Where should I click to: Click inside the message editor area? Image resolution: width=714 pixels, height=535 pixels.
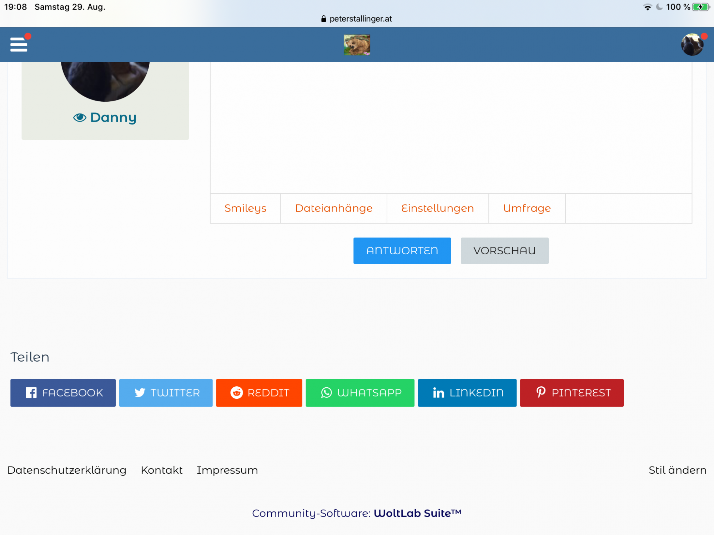pyautogui.click(x=451, y=127)
